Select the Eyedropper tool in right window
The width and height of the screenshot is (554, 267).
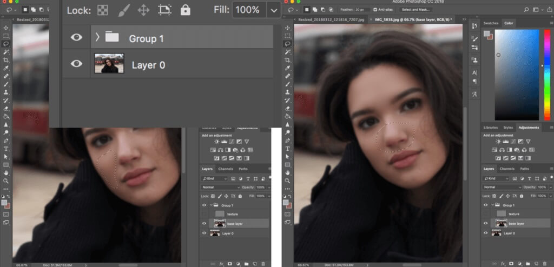(x=288, y=68)
